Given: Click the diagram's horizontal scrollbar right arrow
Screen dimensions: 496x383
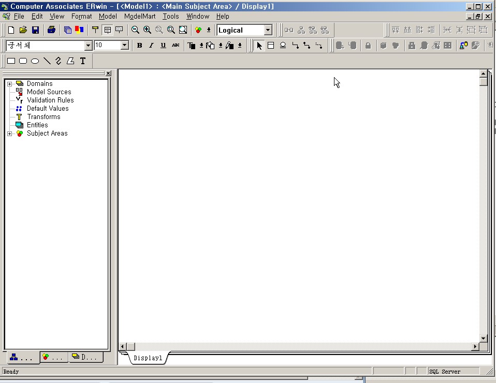Looking at the screenshot, I should 475,347.
